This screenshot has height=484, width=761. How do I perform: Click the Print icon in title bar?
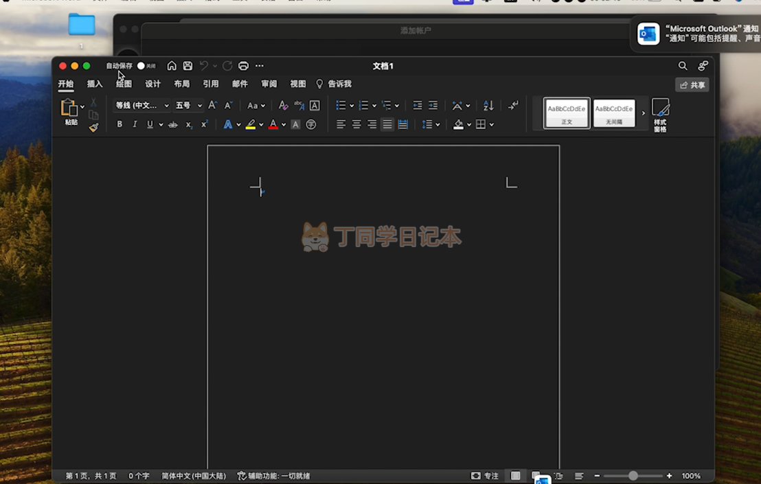click(x=243, y=66)
